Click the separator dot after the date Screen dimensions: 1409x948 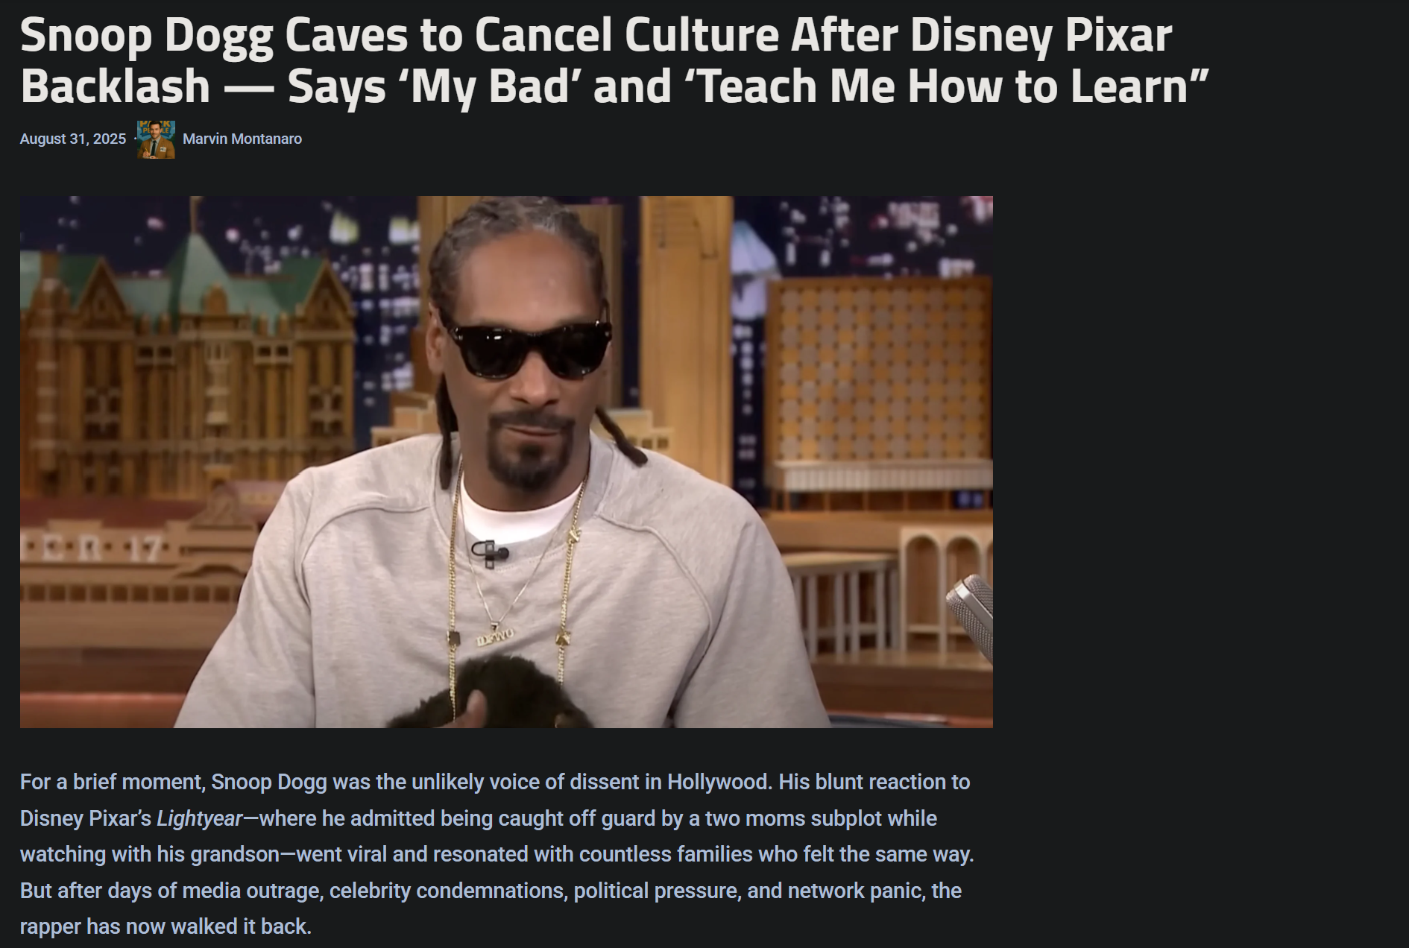(x=133, y=139)
